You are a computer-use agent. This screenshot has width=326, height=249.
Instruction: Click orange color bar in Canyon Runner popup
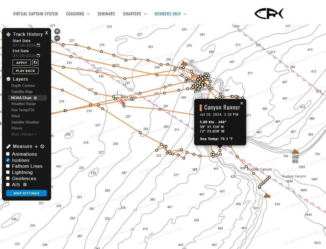(x=201, y=108)
